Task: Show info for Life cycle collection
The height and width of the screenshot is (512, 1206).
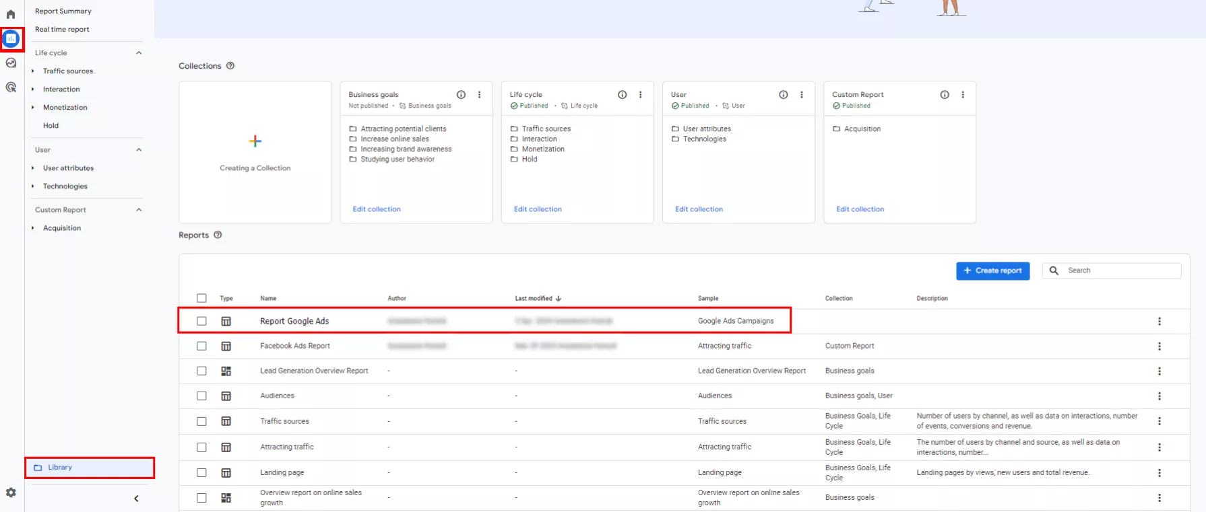Action: coord(623,95)
